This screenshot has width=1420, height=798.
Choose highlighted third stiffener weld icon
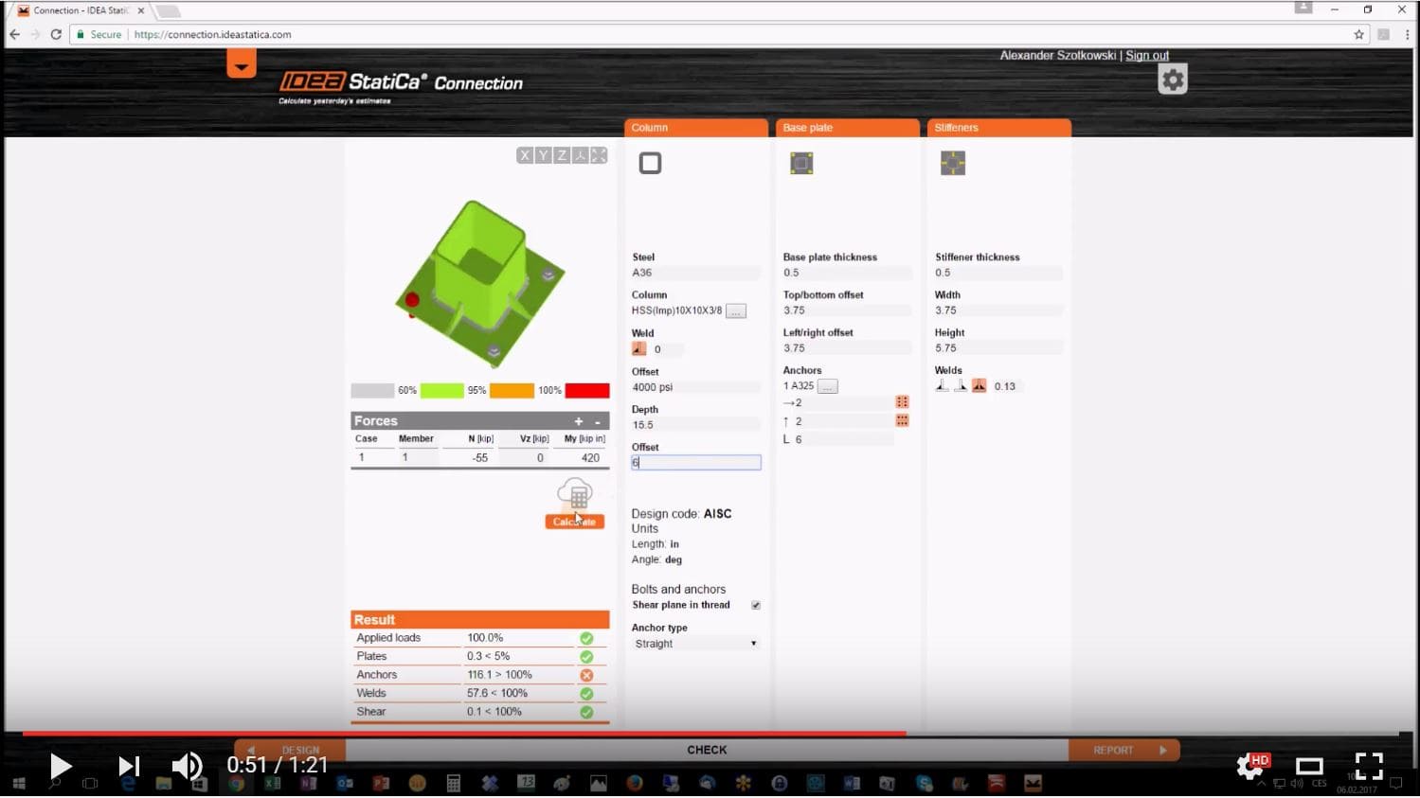click(980, 385)
